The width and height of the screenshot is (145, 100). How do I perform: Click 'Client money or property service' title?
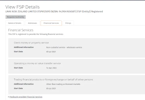pyautogui.click(x=31, y=43)
